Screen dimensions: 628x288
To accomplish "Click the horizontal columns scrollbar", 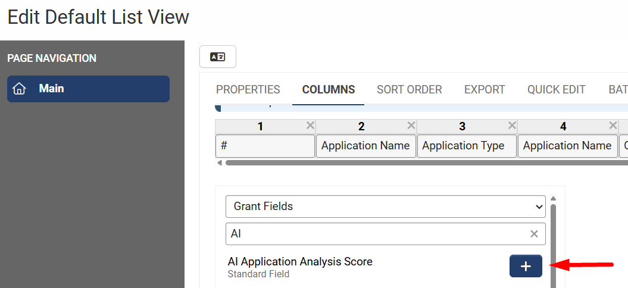I will pos(427,163).
